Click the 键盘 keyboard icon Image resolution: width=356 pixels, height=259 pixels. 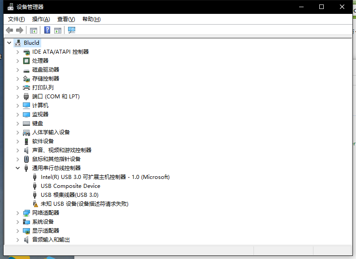coord(26,123)
